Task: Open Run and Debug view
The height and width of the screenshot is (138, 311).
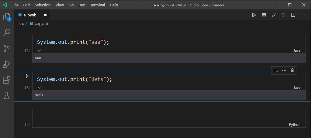Action: click(7, 64)
